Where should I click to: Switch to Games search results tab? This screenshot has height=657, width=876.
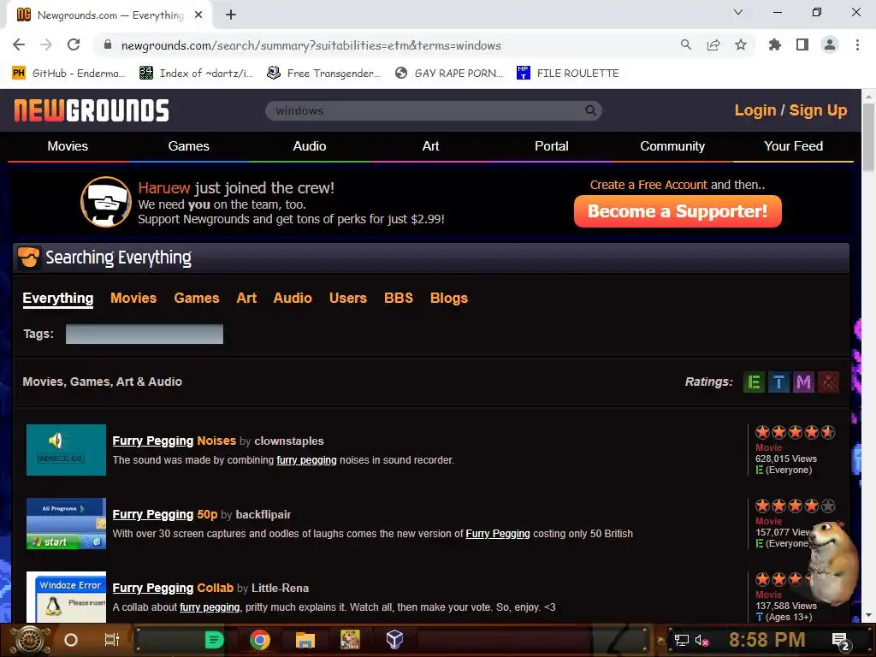point(197,298)
